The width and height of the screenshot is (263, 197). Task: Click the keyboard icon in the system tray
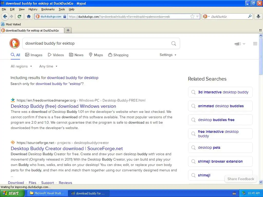click(234, 193)
